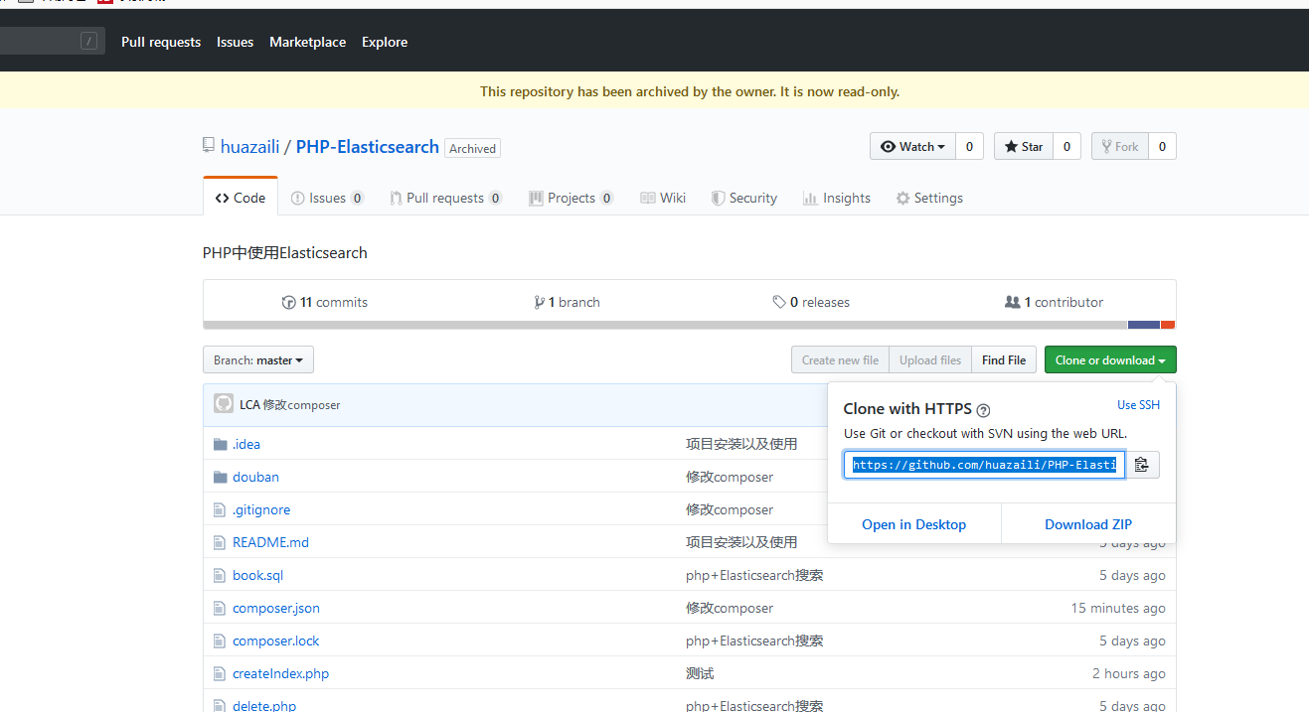Switch to the repository Pull requests tab
This screenshot has height=712, width=1309.
(445, 198)
